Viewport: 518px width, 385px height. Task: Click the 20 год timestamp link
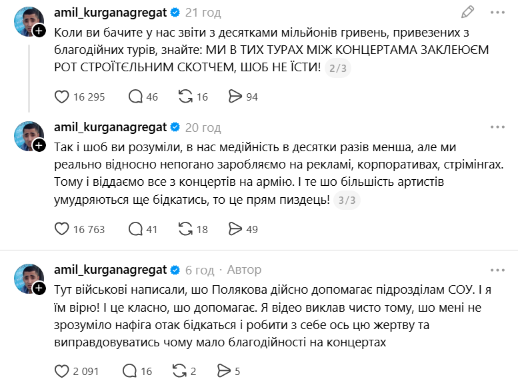[203, 127]
